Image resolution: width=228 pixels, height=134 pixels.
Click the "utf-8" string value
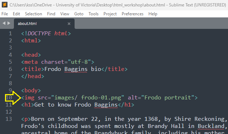79,62
